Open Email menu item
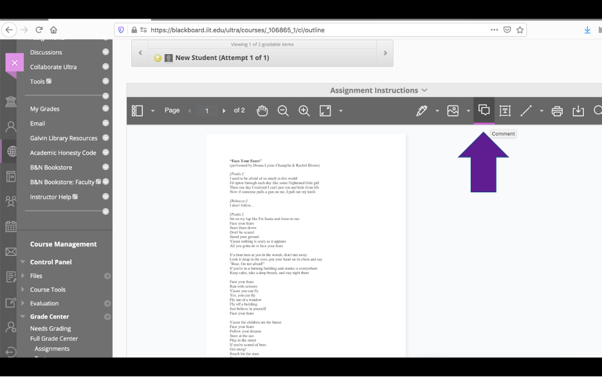Screen dimensions: 602x377 click(37, 124)
